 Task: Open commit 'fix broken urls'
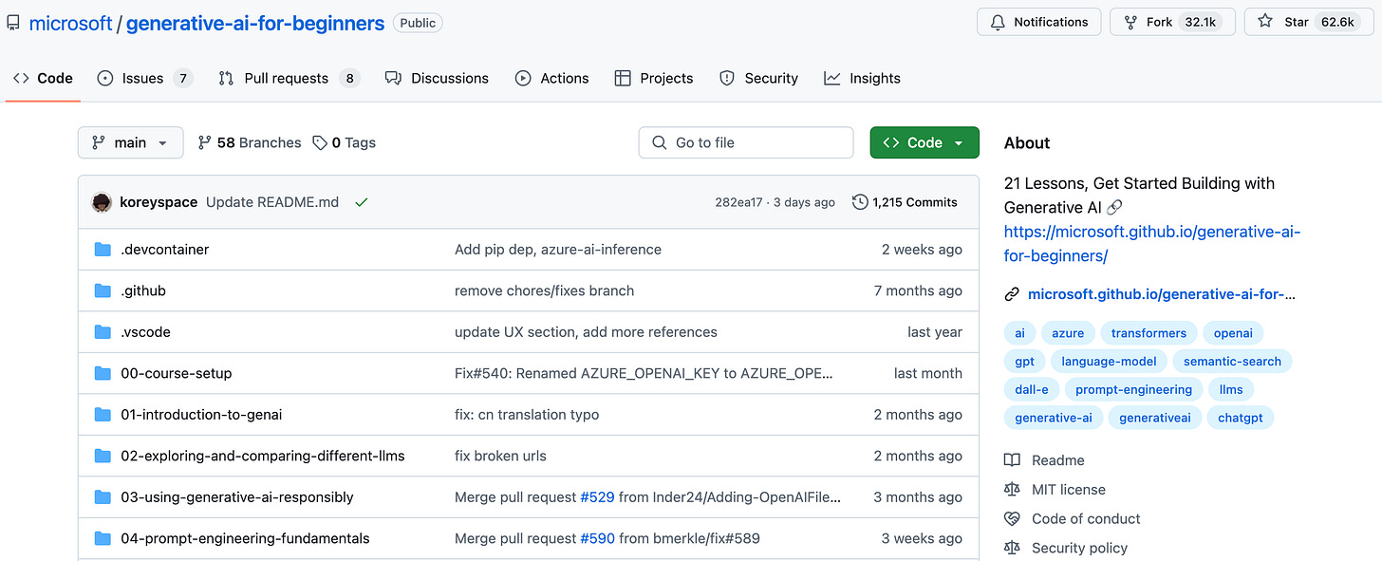(x=500, y=456)
